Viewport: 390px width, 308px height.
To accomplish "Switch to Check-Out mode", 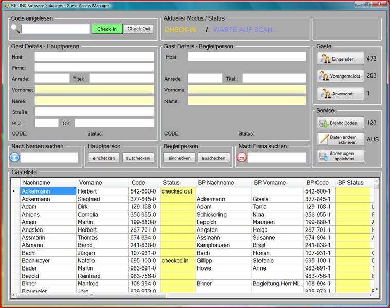I will pos(139,29).
